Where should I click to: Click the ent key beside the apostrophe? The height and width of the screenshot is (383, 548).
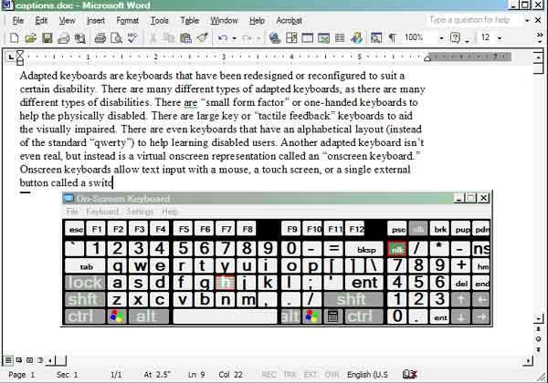click(x=364, y=283)
